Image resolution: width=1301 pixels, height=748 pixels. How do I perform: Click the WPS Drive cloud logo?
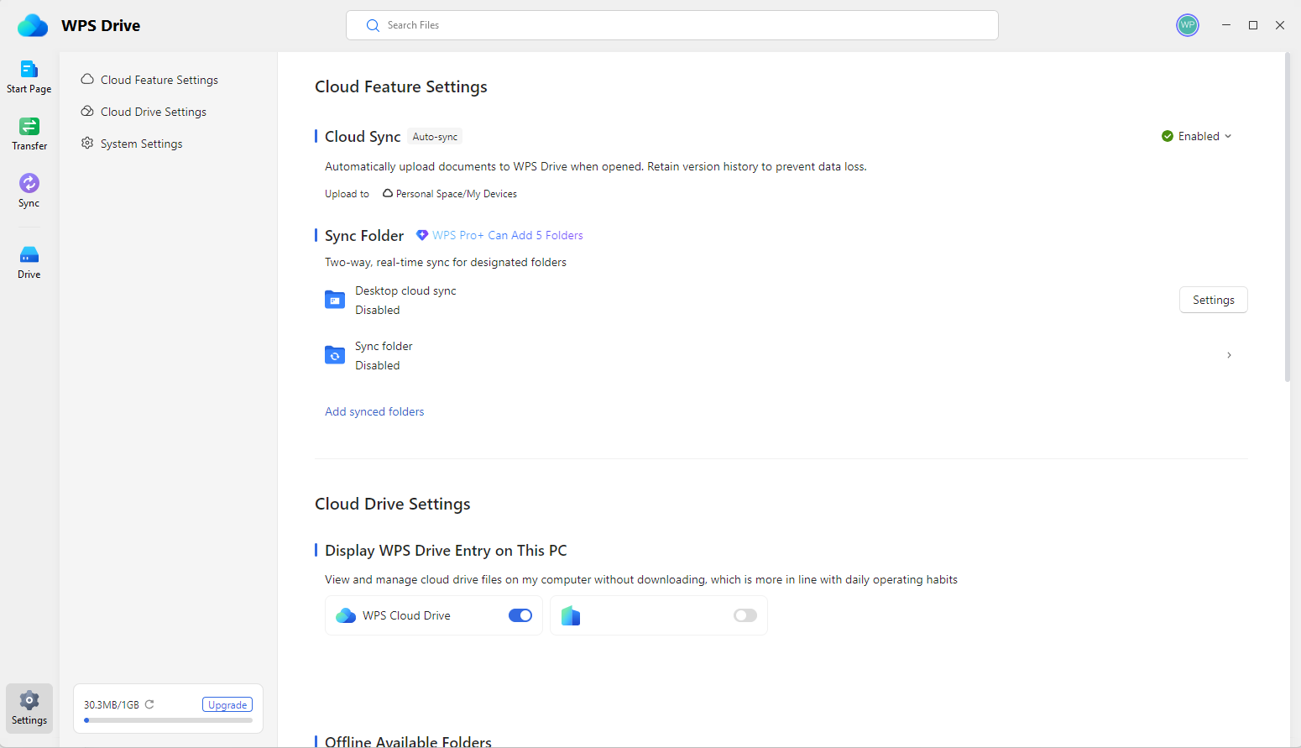pos(33,25)
